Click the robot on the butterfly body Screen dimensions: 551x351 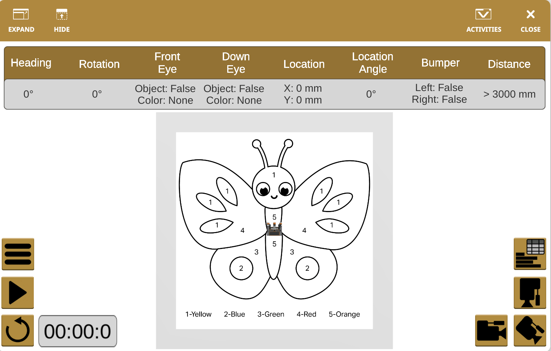274,229
